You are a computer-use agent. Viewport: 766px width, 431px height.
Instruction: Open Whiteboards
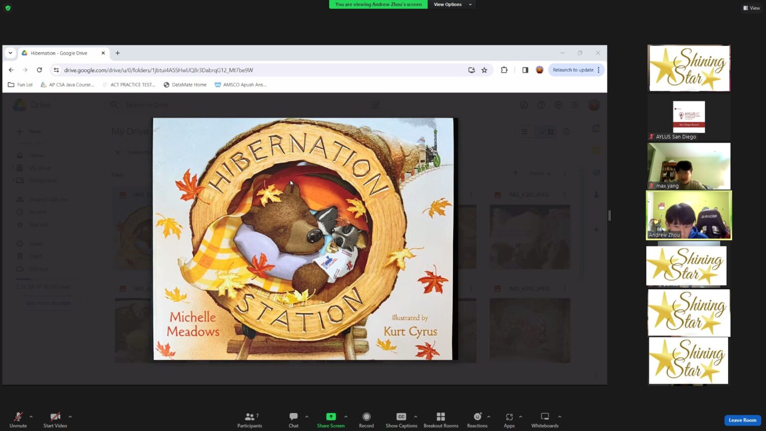pyautogui.click(x=545, y=420)
